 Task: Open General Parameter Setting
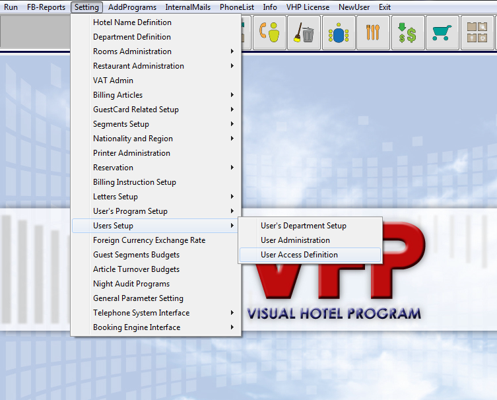pyautogui.click(x=155, y=298)
